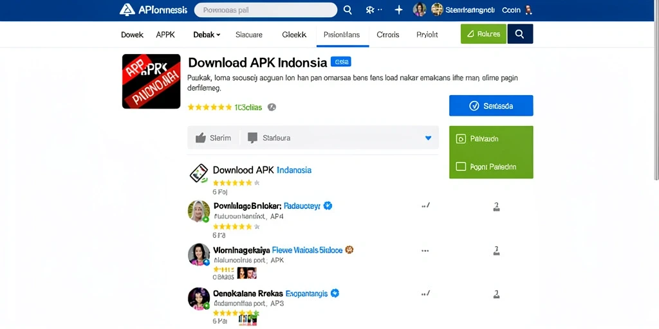The height and width of the screenshot is (329, 659).
Task: Click the Stenrkaringnolt username link
Action: click(x=470, y=10)
